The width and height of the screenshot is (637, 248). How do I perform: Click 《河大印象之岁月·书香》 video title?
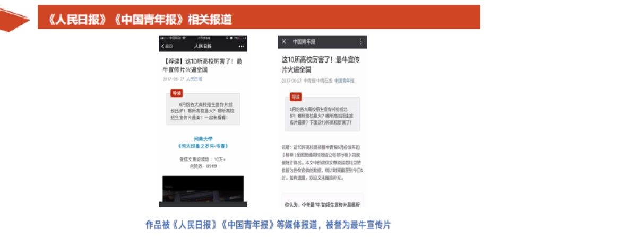coord(203,146)
